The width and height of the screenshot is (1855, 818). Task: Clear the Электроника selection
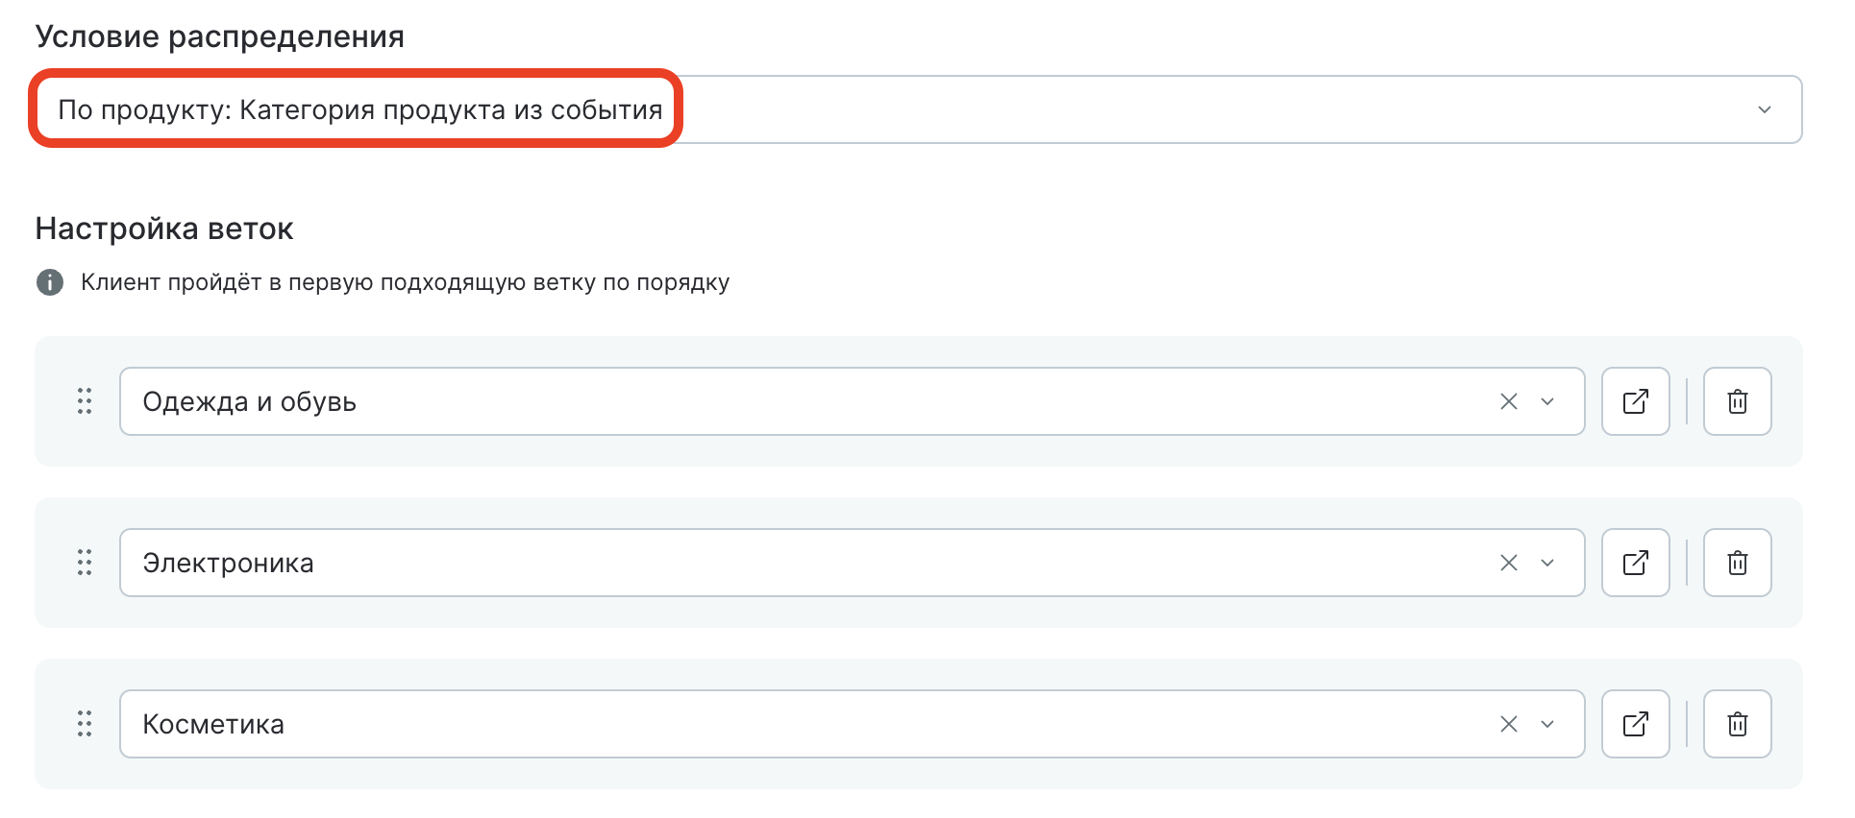[1509, 563]
